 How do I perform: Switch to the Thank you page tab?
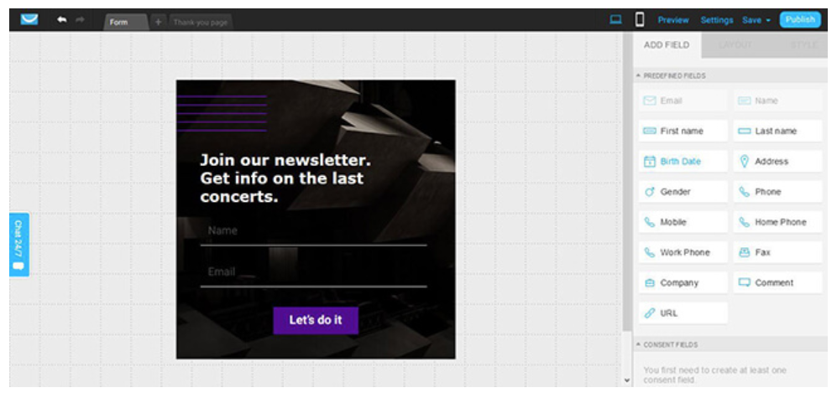(x=201, y=22)
